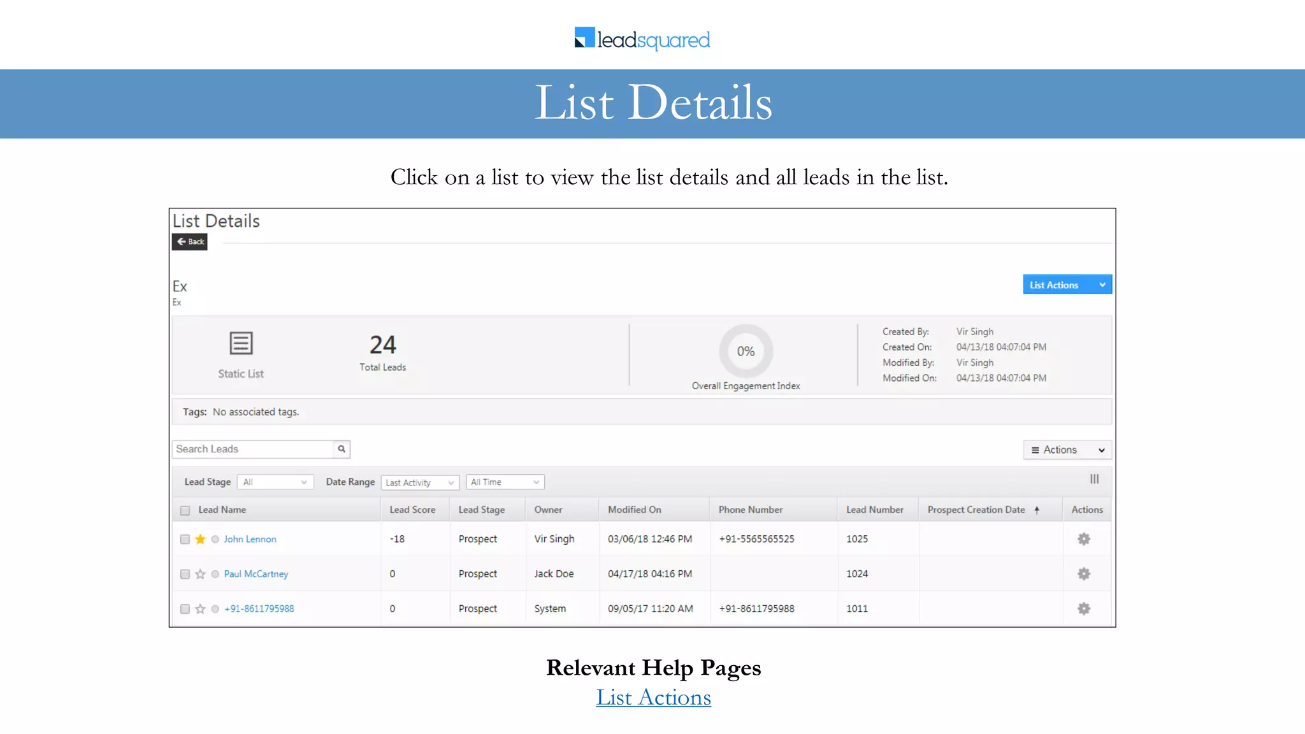1305x734 pixels.
Task: Click the 'No associated tags.' text
Action: [x=256, y=412]
